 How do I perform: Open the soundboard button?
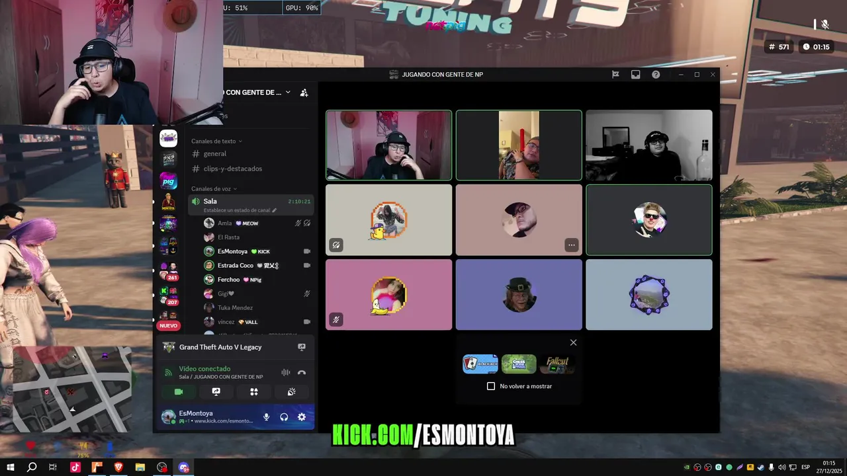point(291,392)
